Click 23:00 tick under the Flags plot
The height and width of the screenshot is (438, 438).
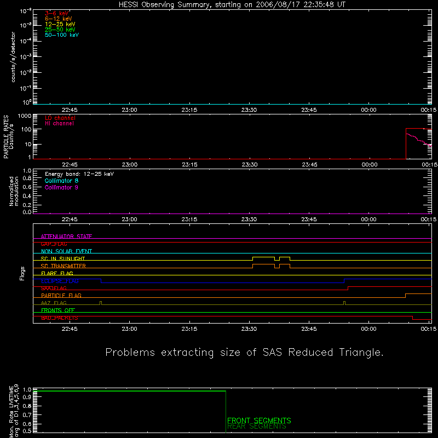[x=130, y=329]
